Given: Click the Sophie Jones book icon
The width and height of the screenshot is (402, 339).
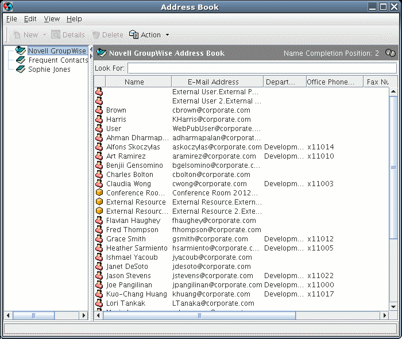Looking at the screenshot, I should pos(21,69).
